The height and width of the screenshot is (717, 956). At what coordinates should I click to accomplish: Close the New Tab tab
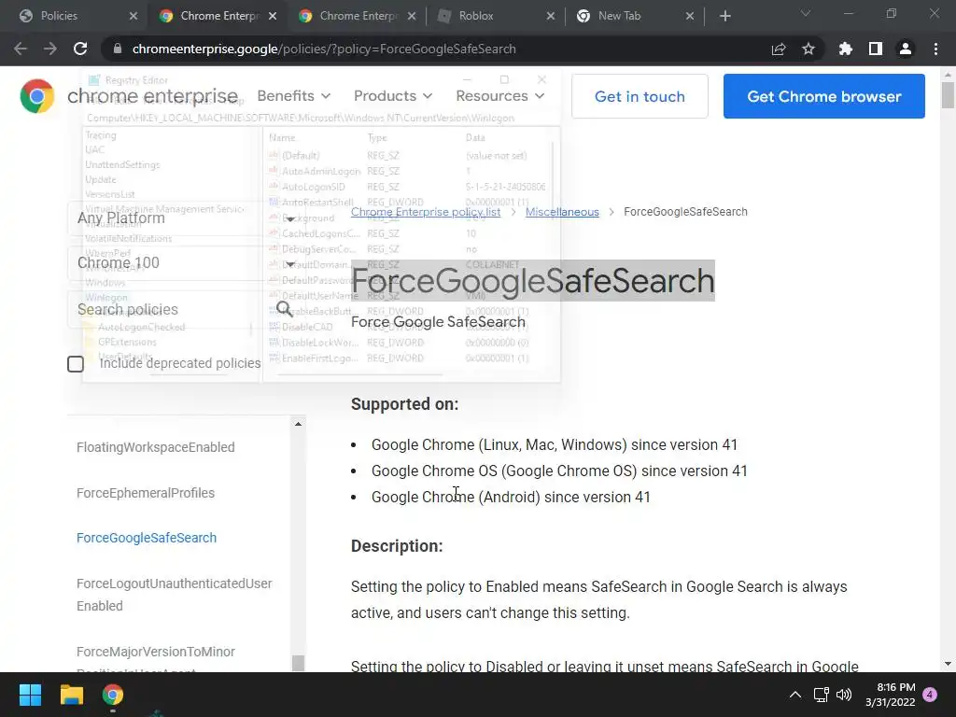point(690,16)
